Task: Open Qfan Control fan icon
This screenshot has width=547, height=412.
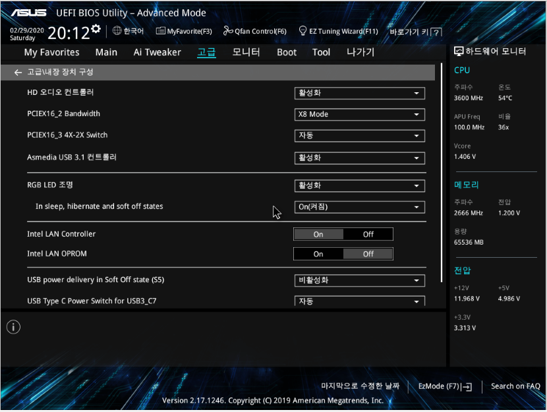Action: pos(228,31)
